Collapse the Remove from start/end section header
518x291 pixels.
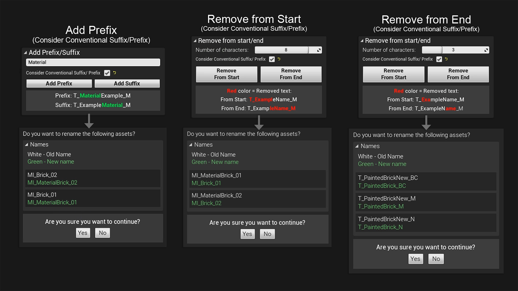(195, 41)
